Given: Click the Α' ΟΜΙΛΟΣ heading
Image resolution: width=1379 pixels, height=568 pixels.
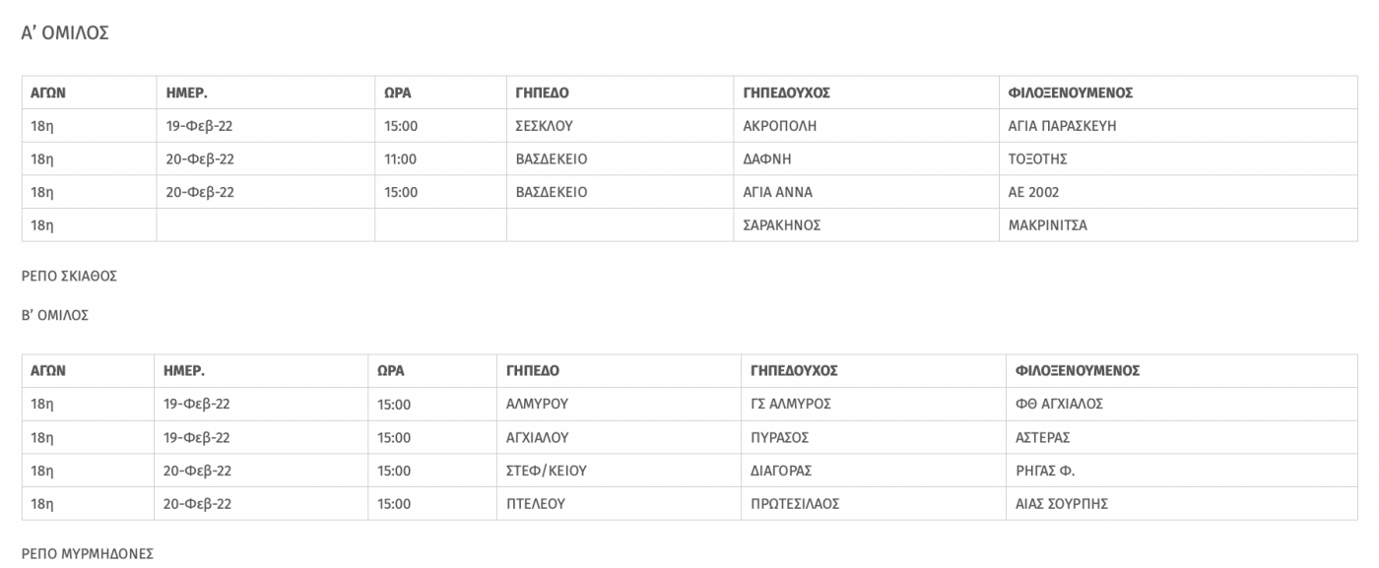Looking at the screenshot, I should pos(65,33).
